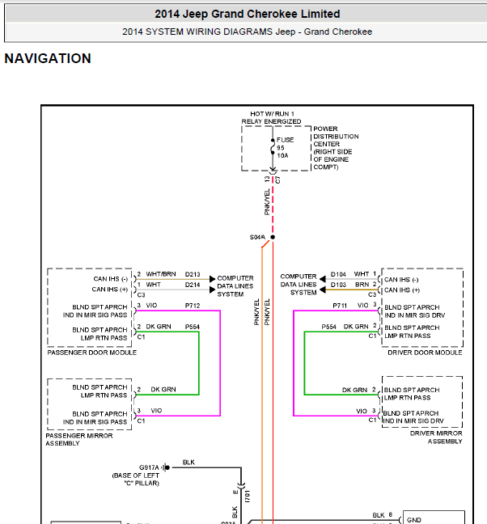Viewport: 487px width, 524px height.
Task: Click the "2014 Jeep Grand Cherokee Limited" title
Action: [247, 14]
